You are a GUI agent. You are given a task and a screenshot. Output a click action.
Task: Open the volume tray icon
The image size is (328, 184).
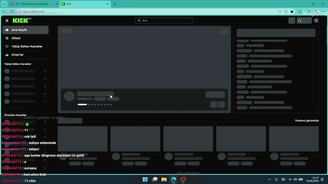click(x=295, y=179)
